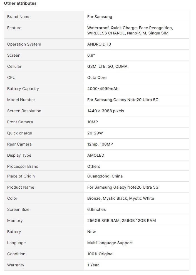Click the Battery Capacity "4000-4999mAh" value
This screenshot has height=275, width=196.
pyautogui.click(x=103, y=89)
